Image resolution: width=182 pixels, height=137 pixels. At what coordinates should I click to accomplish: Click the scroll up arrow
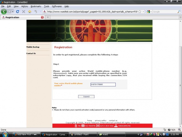click(180, 21)
